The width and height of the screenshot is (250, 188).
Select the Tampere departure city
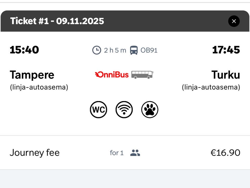(32, 75)
